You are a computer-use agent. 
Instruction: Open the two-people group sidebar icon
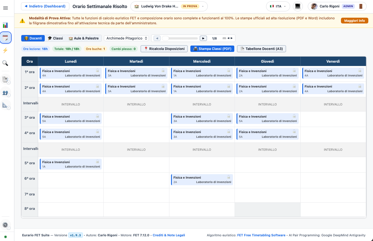(5, 92)
